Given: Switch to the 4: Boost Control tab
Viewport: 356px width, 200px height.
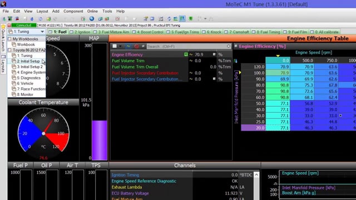Looking at the screenshot, I should coord(148,32).
